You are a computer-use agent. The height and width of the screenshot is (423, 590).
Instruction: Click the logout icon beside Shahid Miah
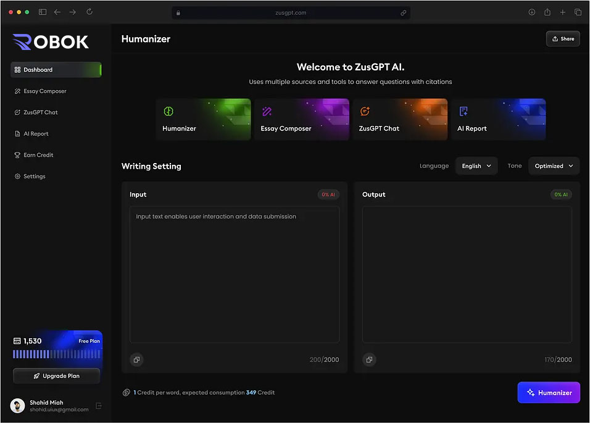99,406
